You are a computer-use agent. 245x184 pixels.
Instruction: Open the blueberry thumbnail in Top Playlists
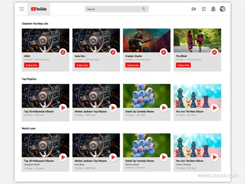point(147,96)
